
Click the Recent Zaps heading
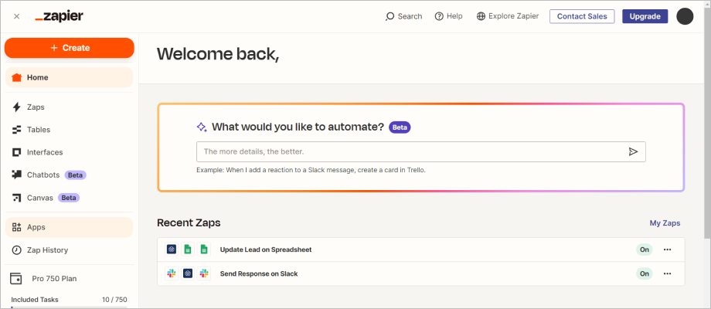pos(189,223)
